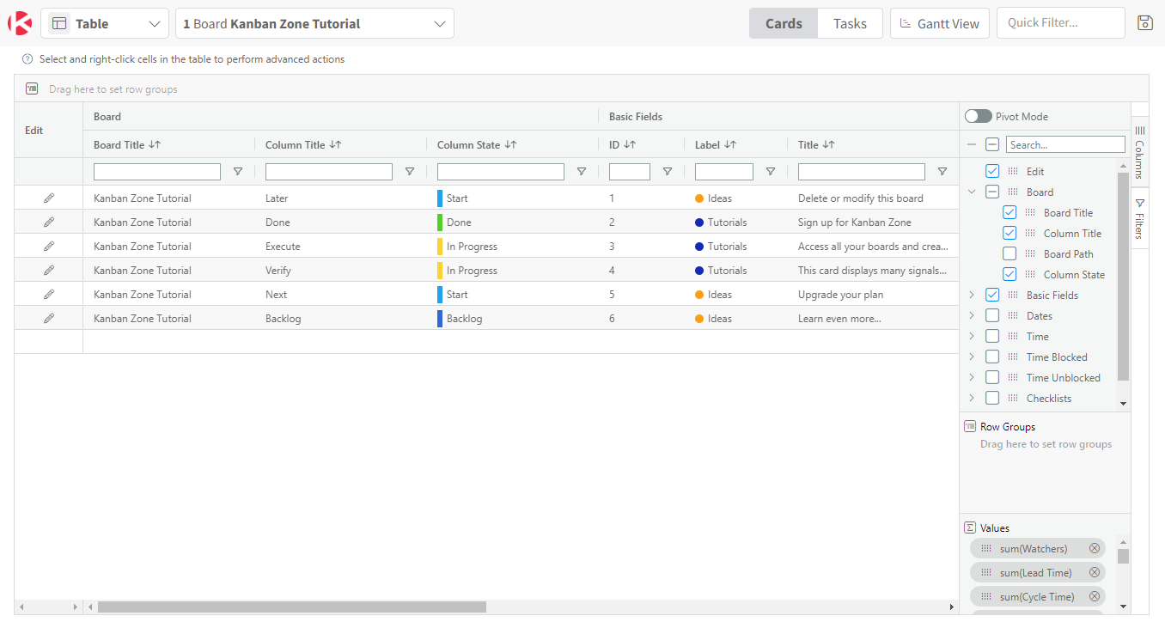Screen dimensions: 1165x622
Task: Uncheck the Column Title column checkbox
Action: [x=1009, y=233]
